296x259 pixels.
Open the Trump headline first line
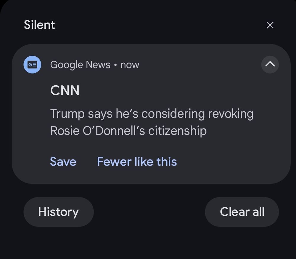point(152,114)
